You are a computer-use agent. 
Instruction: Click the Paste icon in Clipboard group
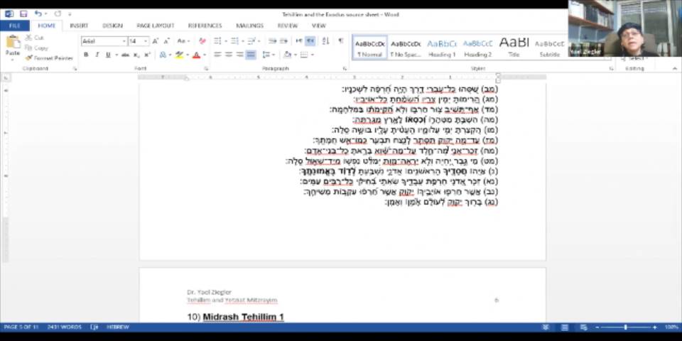(12, 45)
